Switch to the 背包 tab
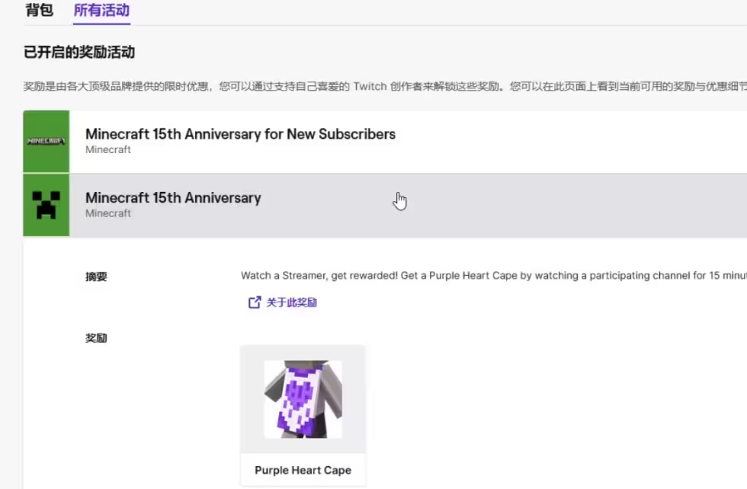 (x=39, y=10)
